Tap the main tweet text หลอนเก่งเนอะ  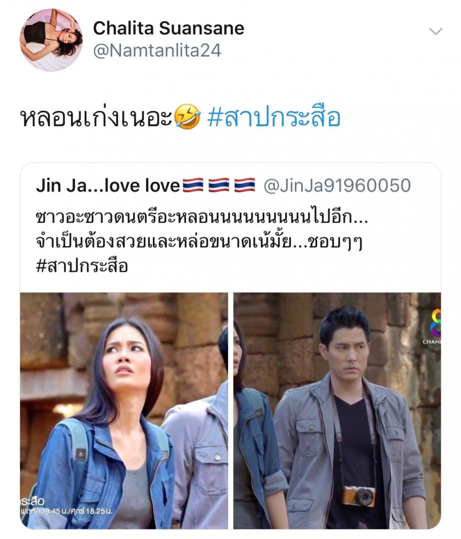point(97,117)
